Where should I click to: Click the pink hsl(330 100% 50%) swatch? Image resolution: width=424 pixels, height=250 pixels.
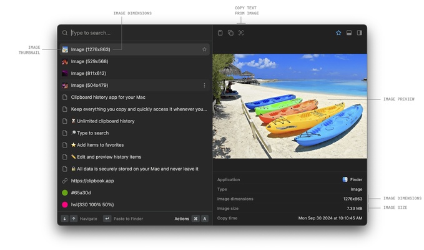pyautogui.click(x=64, y=204)
